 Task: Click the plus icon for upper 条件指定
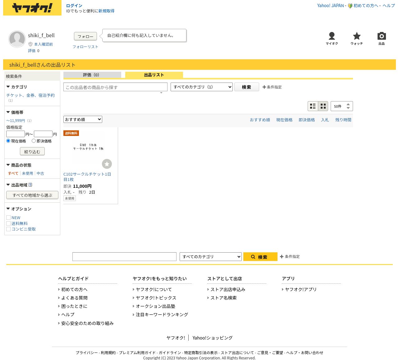(264, 87)
